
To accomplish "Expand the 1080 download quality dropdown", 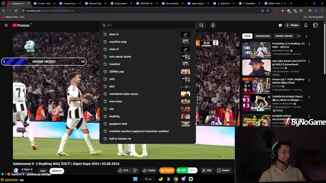I will click(193, 170).
